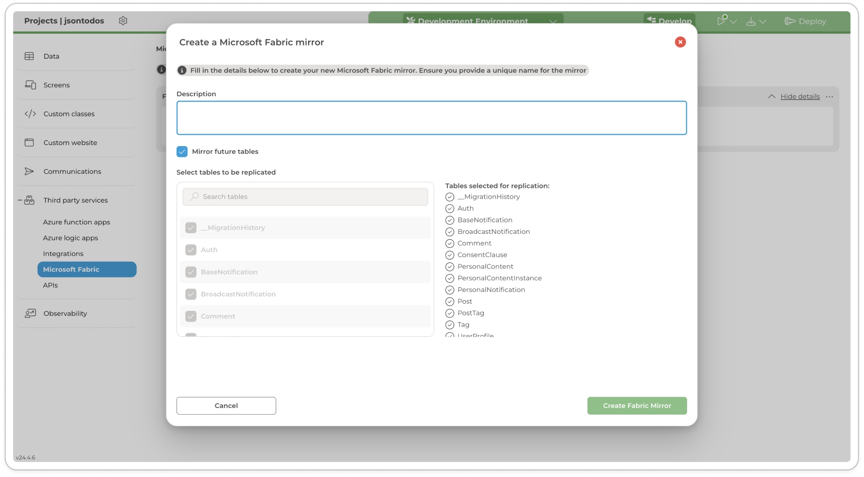Open project settings gear icon
The image size is (864, 477).
123,21
